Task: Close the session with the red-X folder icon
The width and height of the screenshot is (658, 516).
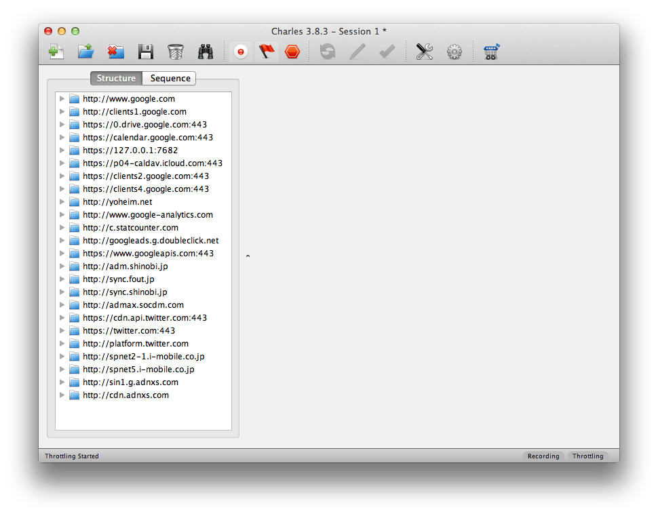Action: point(116,52)
